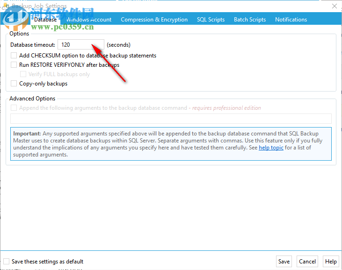Enable Add CHECKSUM option checkbox
The height and width of the screenshot is (270, 342).
(14, 55)
